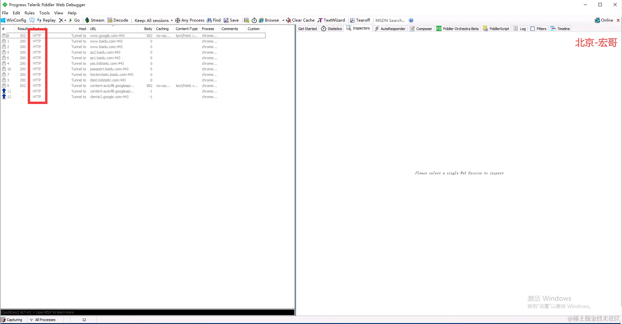Sort sessions by Result column header
Image resolution: width=622 pixels, height=324 pixels.
(22, 29)
